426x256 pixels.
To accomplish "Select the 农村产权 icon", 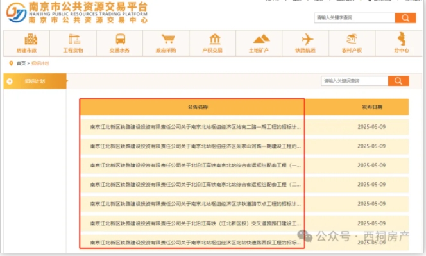I will 352,39.
